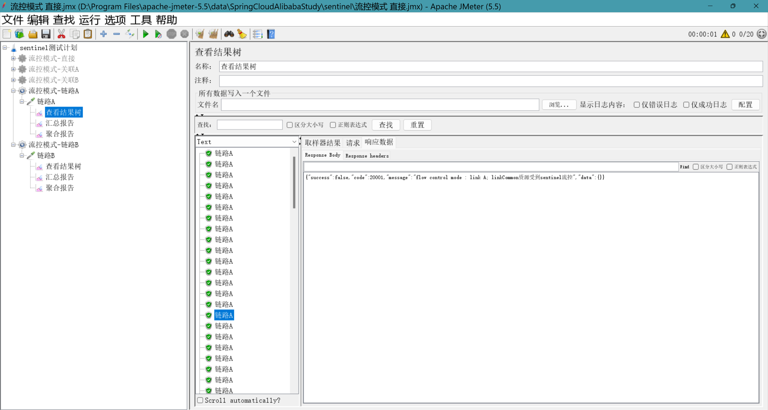Toggle Scroll automatically checkbox
The height and width of the screenshot is (410, 768).
coord(200,400)
